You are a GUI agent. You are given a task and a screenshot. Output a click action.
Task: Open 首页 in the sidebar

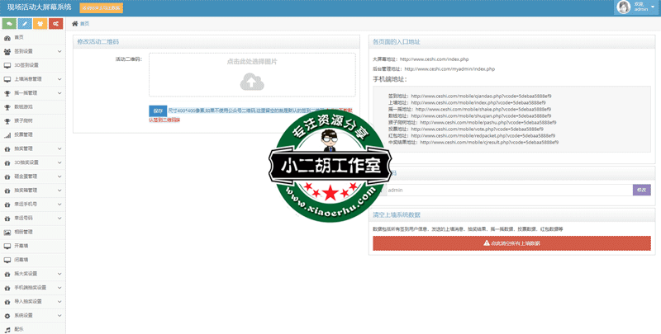click(20, 37)
